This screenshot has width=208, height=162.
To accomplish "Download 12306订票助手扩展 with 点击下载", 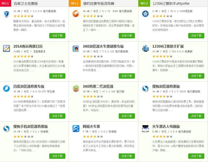I will point(196,76).
